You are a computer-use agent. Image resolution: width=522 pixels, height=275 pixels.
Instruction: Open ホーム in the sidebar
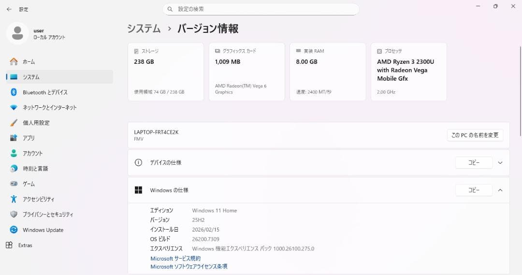pos(59,61)
